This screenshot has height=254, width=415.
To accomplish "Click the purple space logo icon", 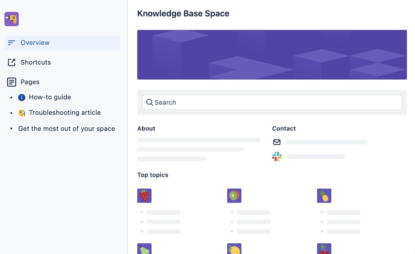I will click(11, 19).
